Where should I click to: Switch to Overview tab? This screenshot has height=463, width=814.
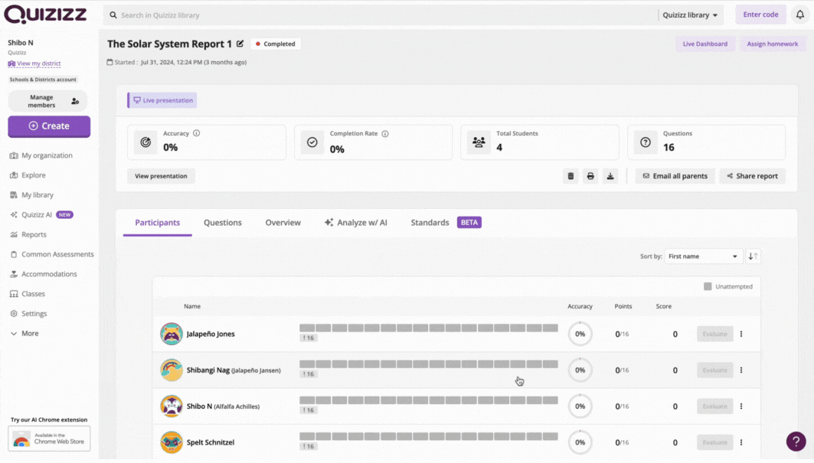click(x=283, y=223)
